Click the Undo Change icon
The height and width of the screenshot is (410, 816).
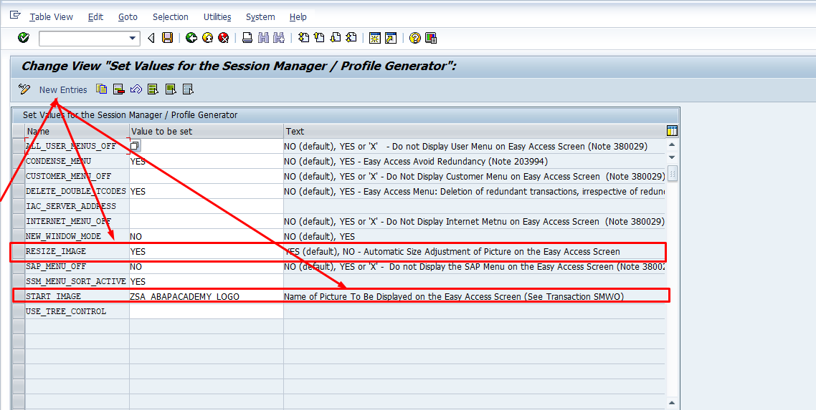[136, 89]
